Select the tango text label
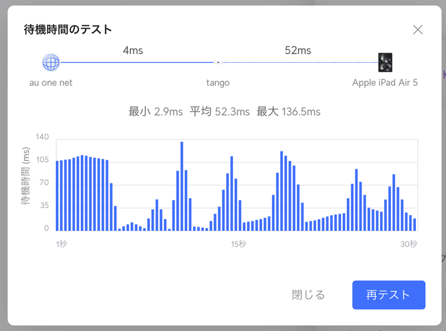This screenshot has height=331, width=446. (x=218, y=83)
